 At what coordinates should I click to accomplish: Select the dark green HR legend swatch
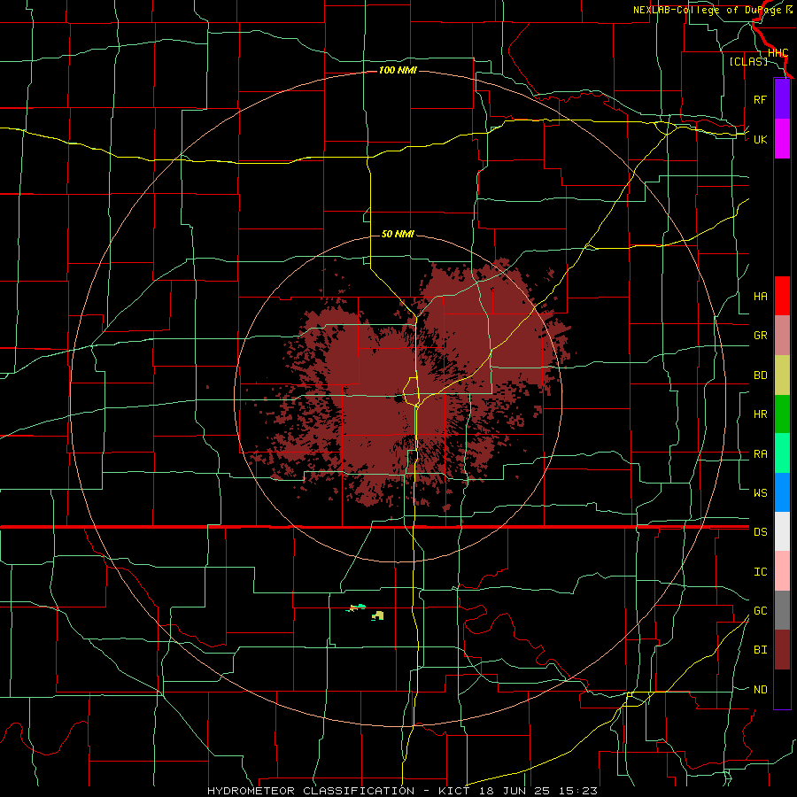pyautogui.click(x=782, y=414)
